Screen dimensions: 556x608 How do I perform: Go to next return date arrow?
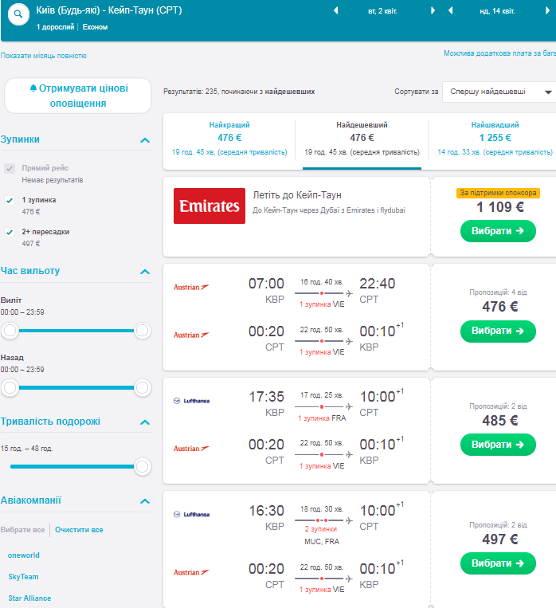(548, 11)
